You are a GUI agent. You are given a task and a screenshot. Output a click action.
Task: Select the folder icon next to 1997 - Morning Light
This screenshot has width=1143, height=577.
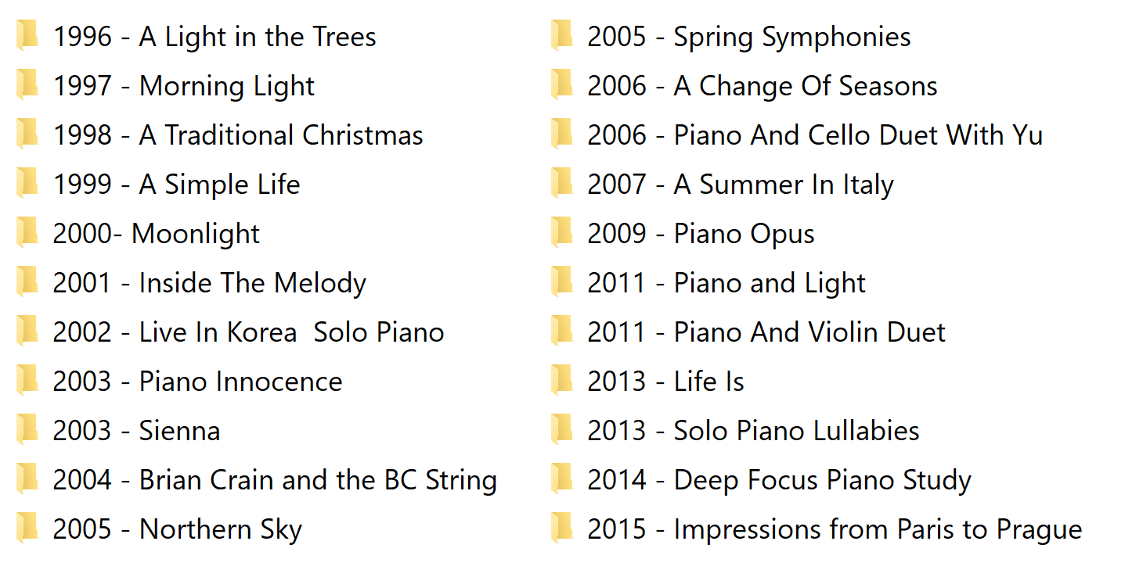(x=27, y=85)
